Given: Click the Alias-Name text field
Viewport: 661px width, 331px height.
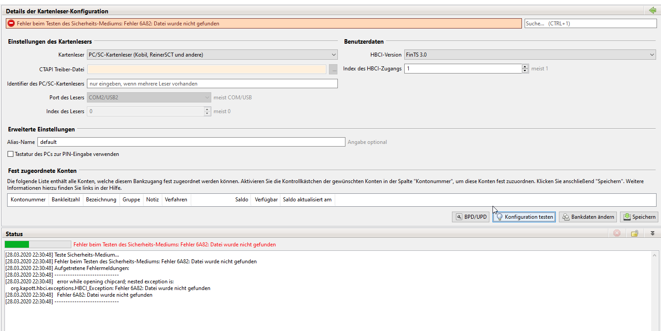Looking at the screenshot, I should click(191, 142).
